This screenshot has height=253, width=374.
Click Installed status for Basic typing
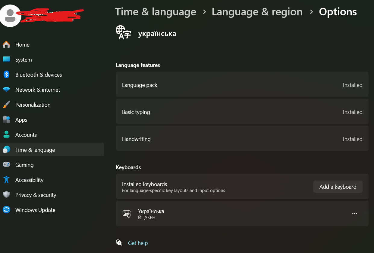pyautogui.click(x=353, y=112)
